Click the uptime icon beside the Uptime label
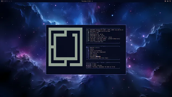 point(87,65)
